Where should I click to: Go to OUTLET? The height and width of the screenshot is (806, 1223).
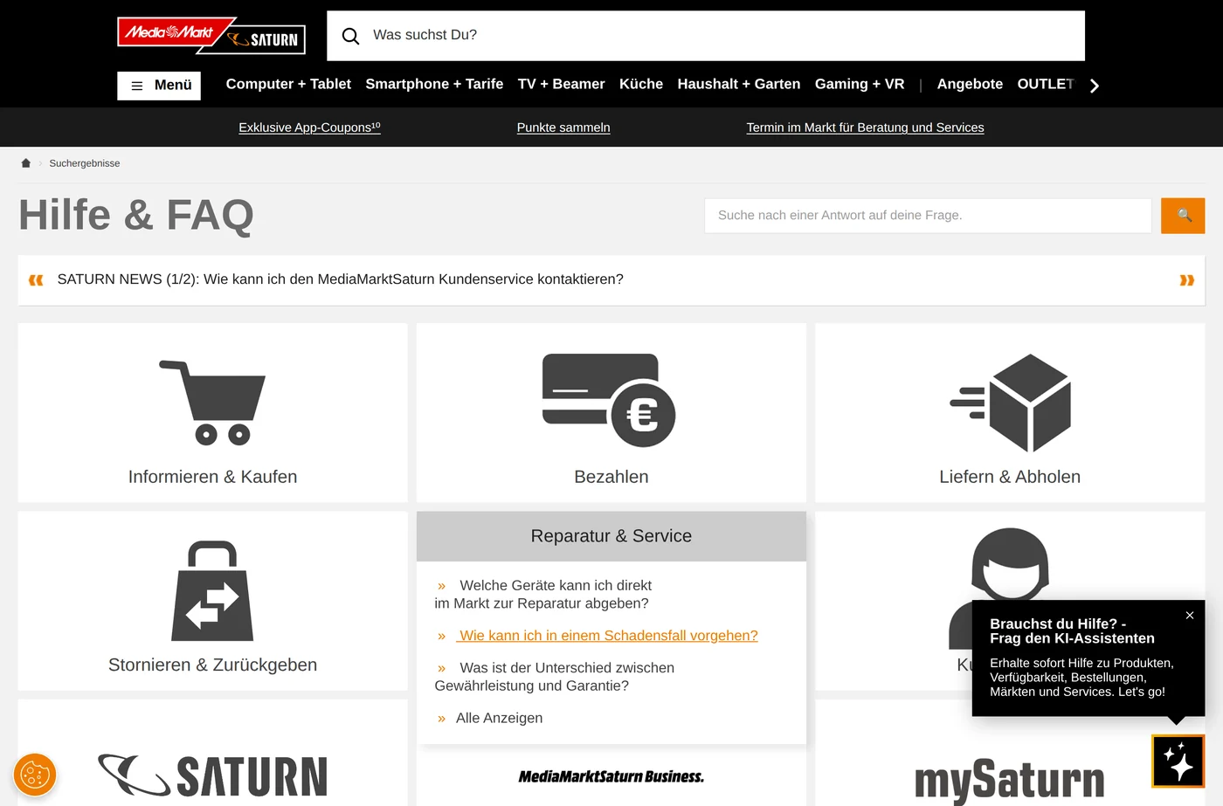tap(1046, 84)
